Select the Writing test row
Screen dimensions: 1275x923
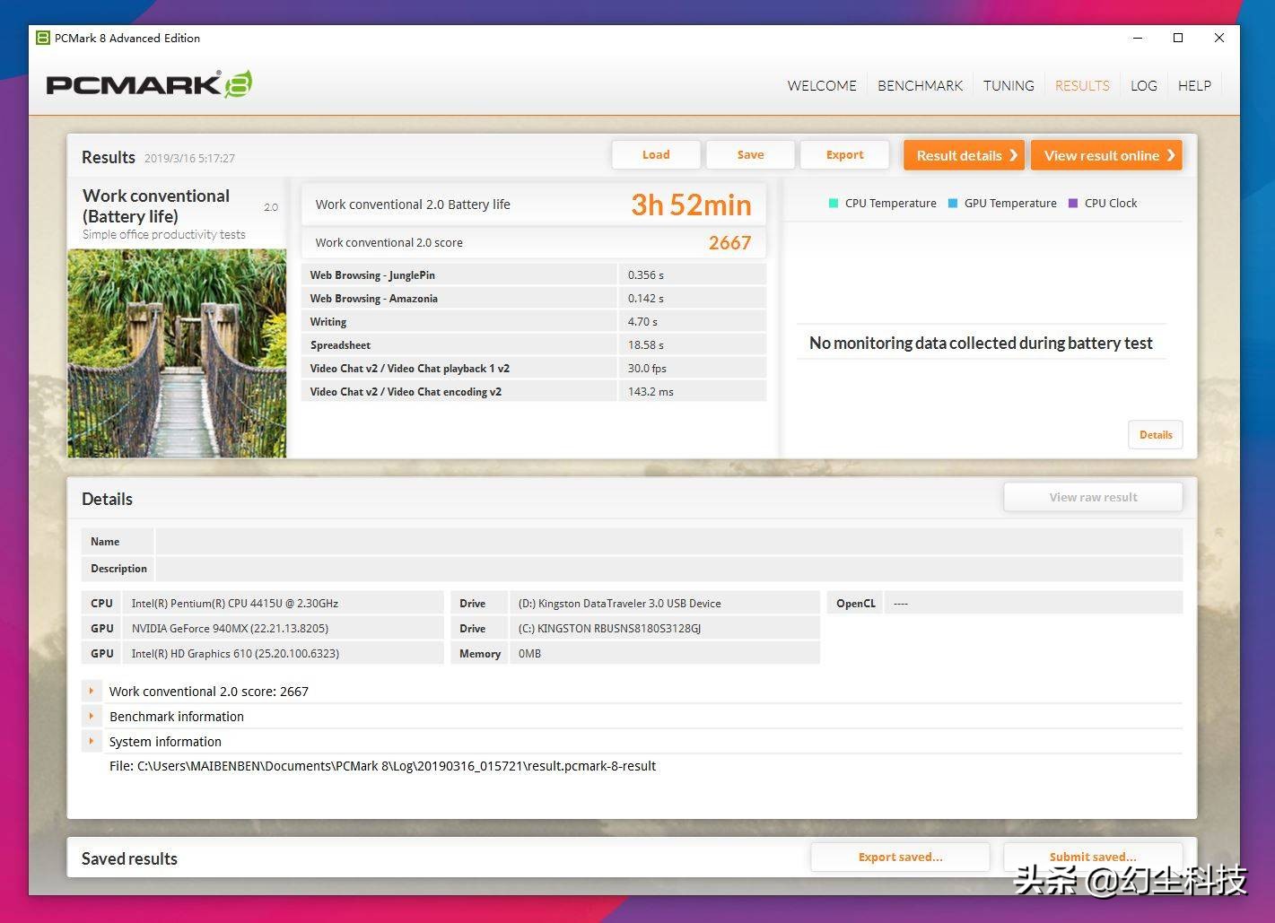(534, 321)
